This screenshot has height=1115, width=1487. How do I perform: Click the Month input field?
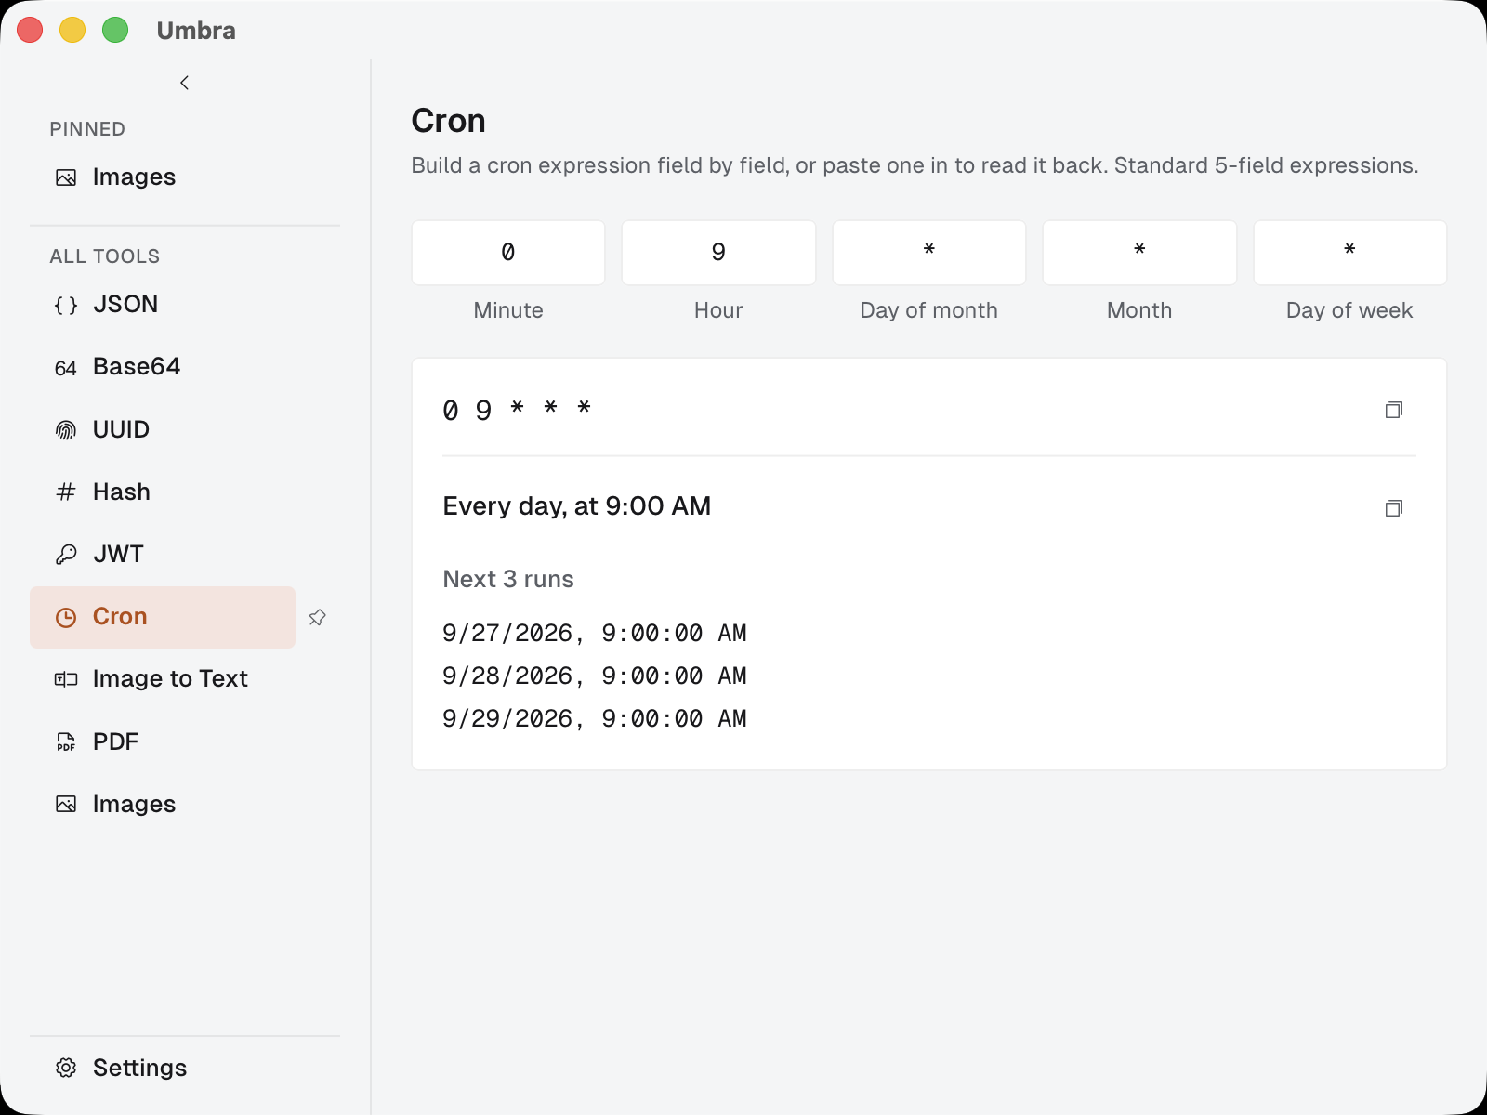(1139, 253)
